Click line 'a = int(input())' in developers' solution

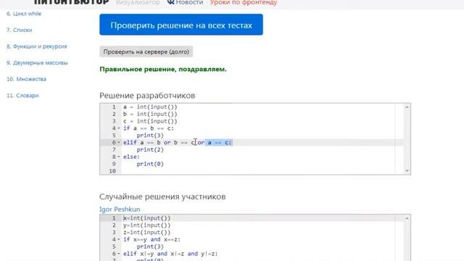click(150, 107)
